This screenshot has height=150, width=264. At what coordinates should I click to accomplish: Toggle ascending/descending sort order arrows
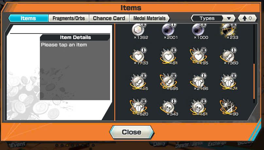(x=247, y=18)
